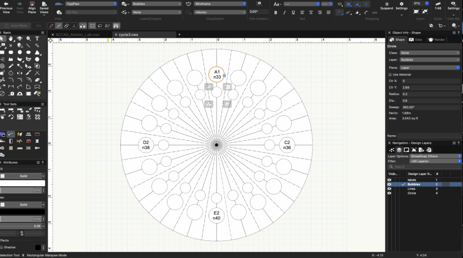
Task: Open the Bubbles active layer dropdown
Action: [x=156, y=4]
